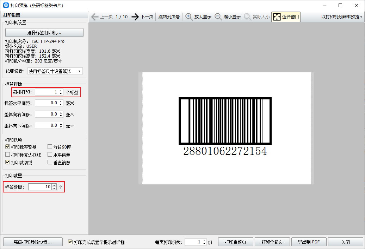Click the page indicator 1 / 10
Image resolution: width=365 pixels, height=249 pixels.
point(122,17)
